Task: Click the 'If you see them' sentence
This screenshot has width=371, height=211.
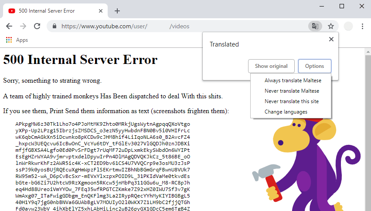Action: click(116, 111)
